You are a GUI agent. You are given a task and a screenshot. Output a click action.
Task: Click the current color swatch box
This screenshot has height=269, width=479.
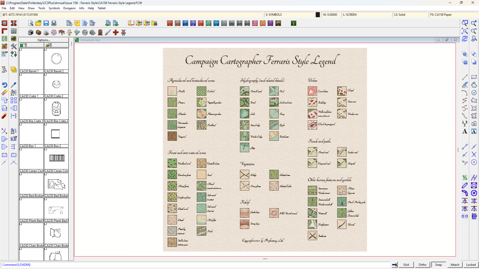coord(318,15)
